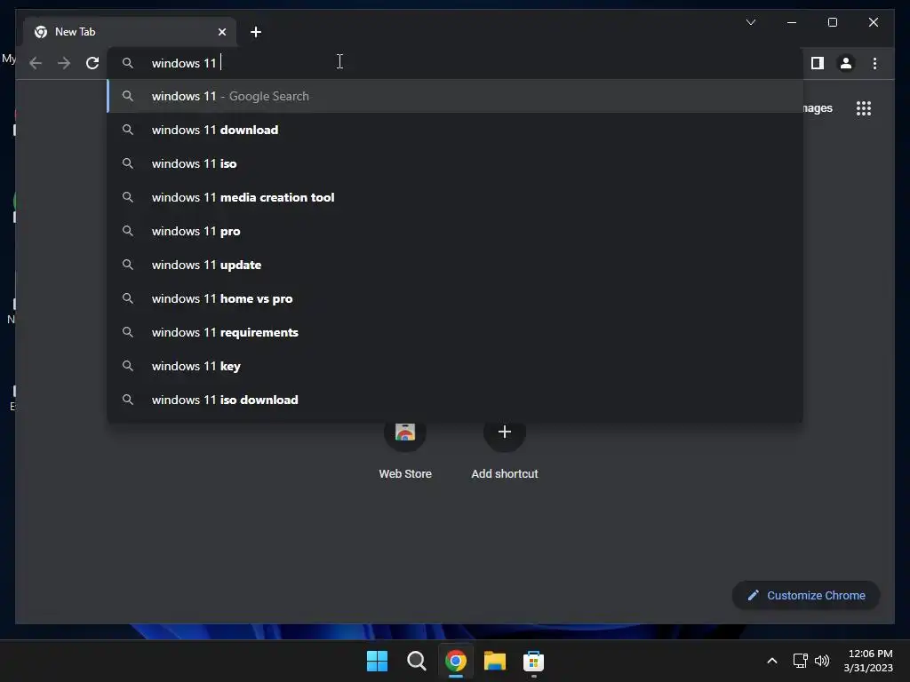The width and height of the screenshot is (910, 682).
Task: Click in the address bar text field
Action: click(x=456, y=63)
